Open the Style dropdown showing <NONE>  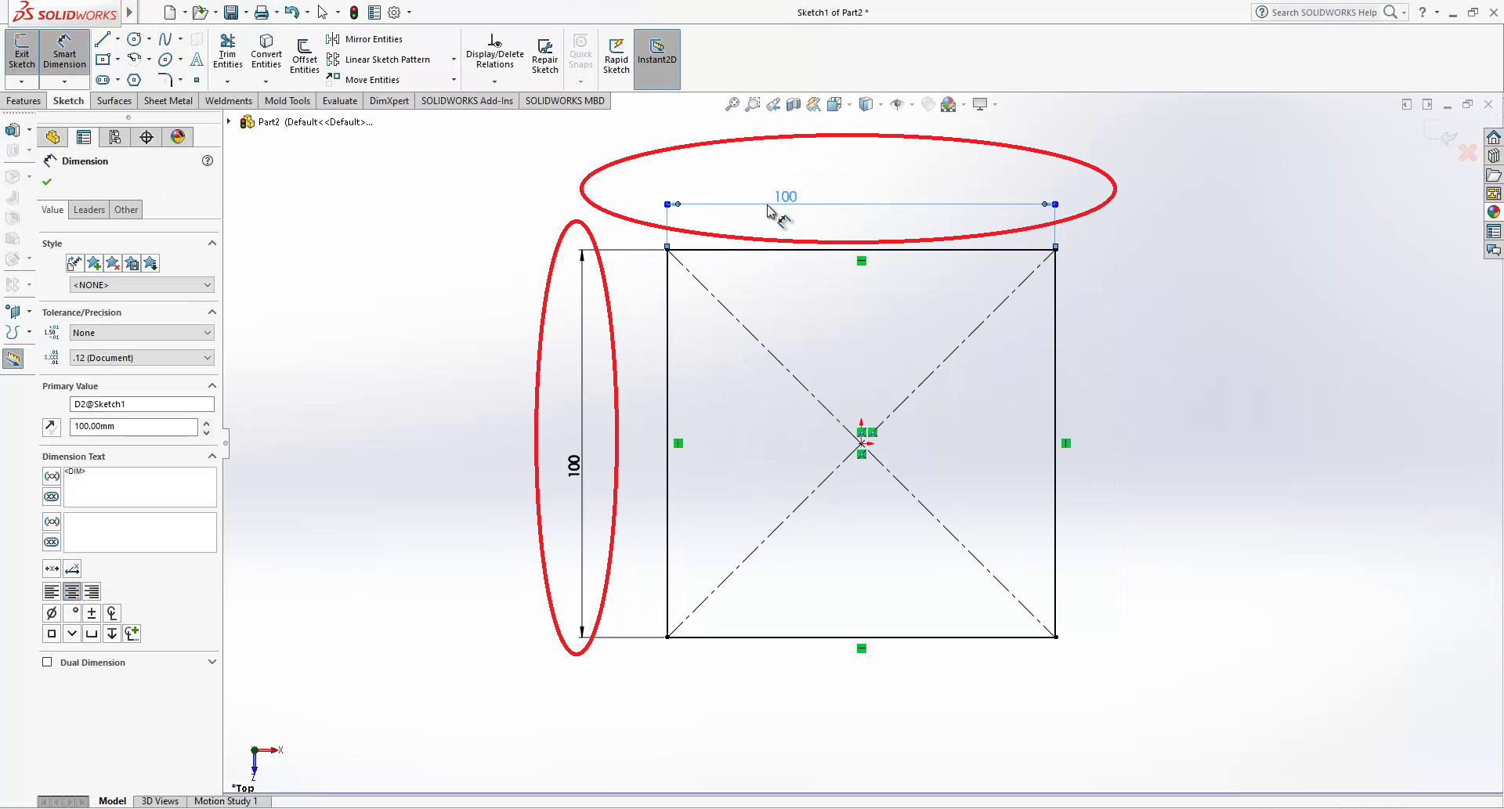click(142, 285)
